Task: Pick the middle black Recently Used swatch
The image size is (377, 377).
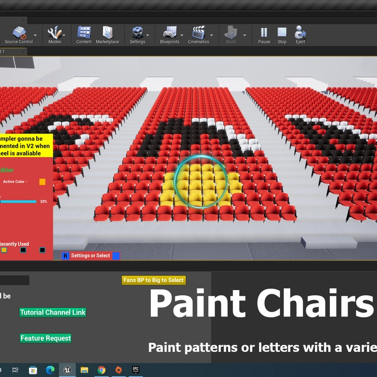Action: [x=23, y=250]
